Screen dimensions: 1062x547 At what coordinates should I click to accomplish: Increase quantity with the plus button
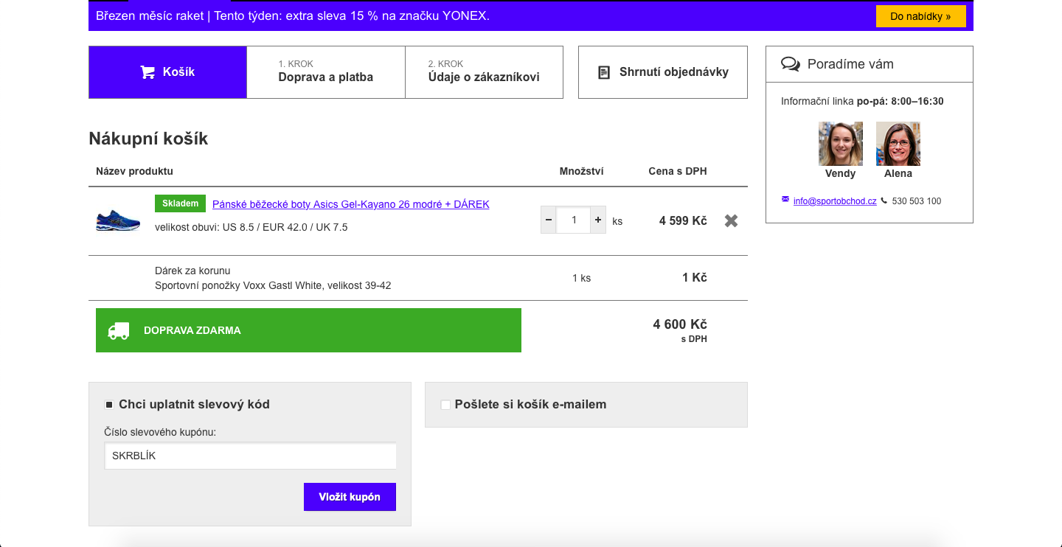click(598, 220)
